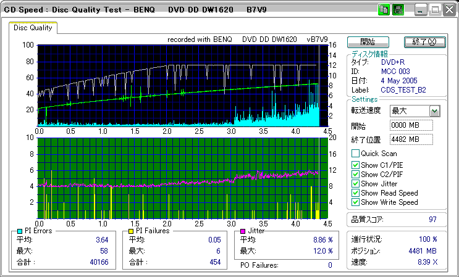Image resolution: width=459 pixels, height=277 pixels.
Task: Click the copy-to-clipboard icon in title bar
Action: (384, 10)
